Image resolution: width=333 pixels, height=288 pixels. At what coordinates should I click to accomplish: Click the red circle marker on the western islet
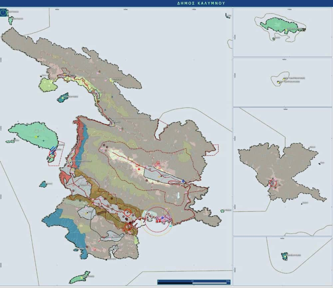tap(52, 154)
